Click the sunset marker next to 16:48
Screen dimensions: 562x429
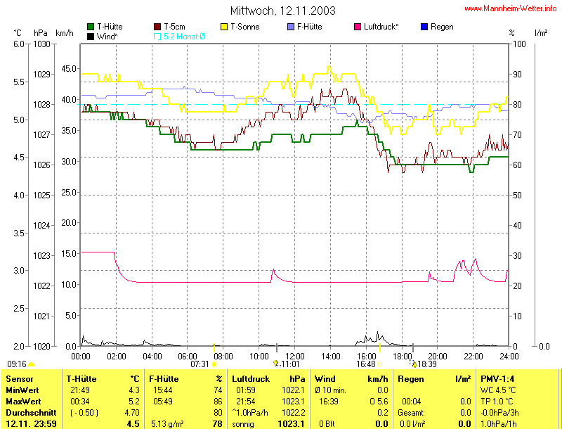click(380, 364)
